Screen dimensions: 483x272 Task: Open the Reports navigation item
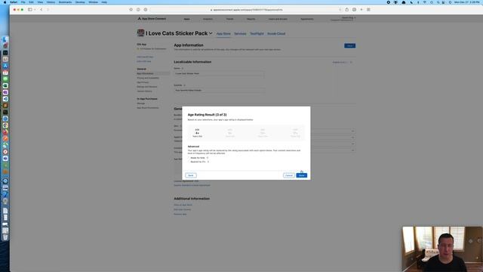(251, 19)
